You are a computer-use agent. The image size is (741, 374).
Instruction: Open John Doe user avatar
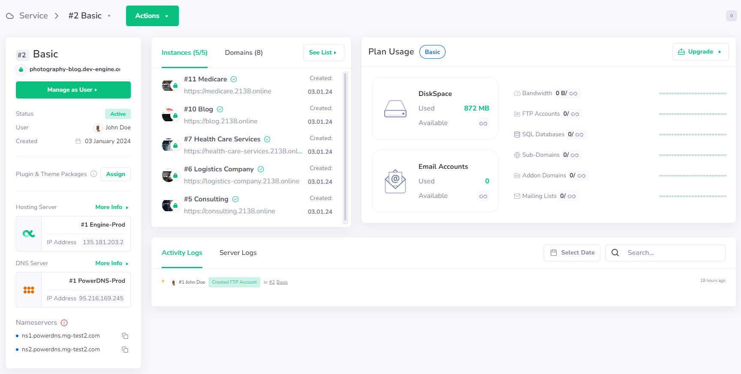(x=98, y=128)
